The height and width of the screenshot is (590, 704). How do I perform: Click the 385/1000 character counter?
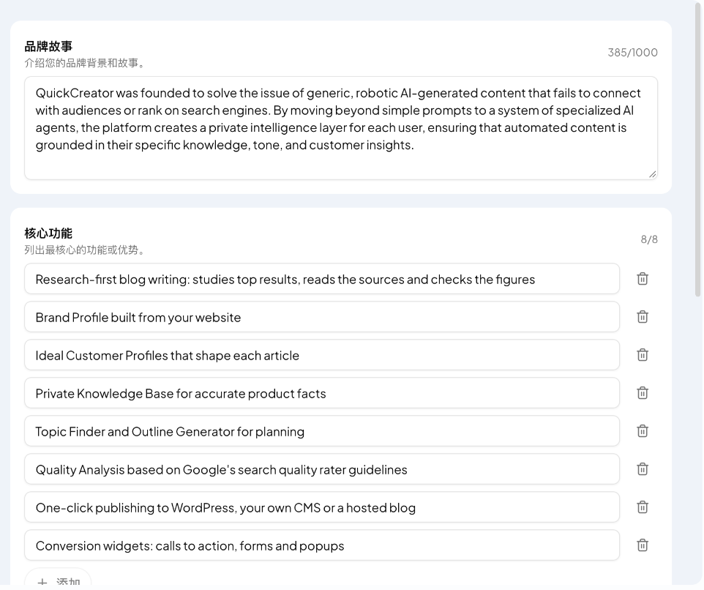point(632,53)
